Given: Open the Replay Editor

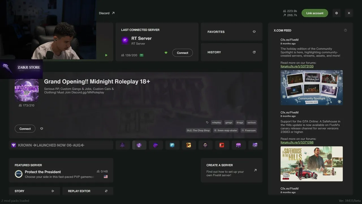Looking at the screenshot, I should [88, 191].
